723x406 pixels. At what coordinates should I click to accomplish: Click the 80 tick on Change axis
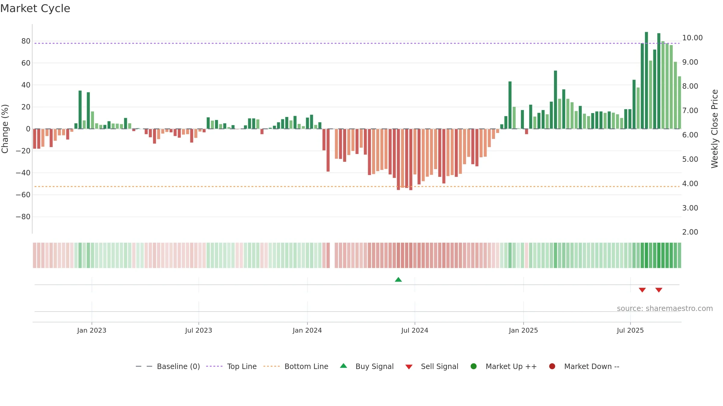pos(26,41)
